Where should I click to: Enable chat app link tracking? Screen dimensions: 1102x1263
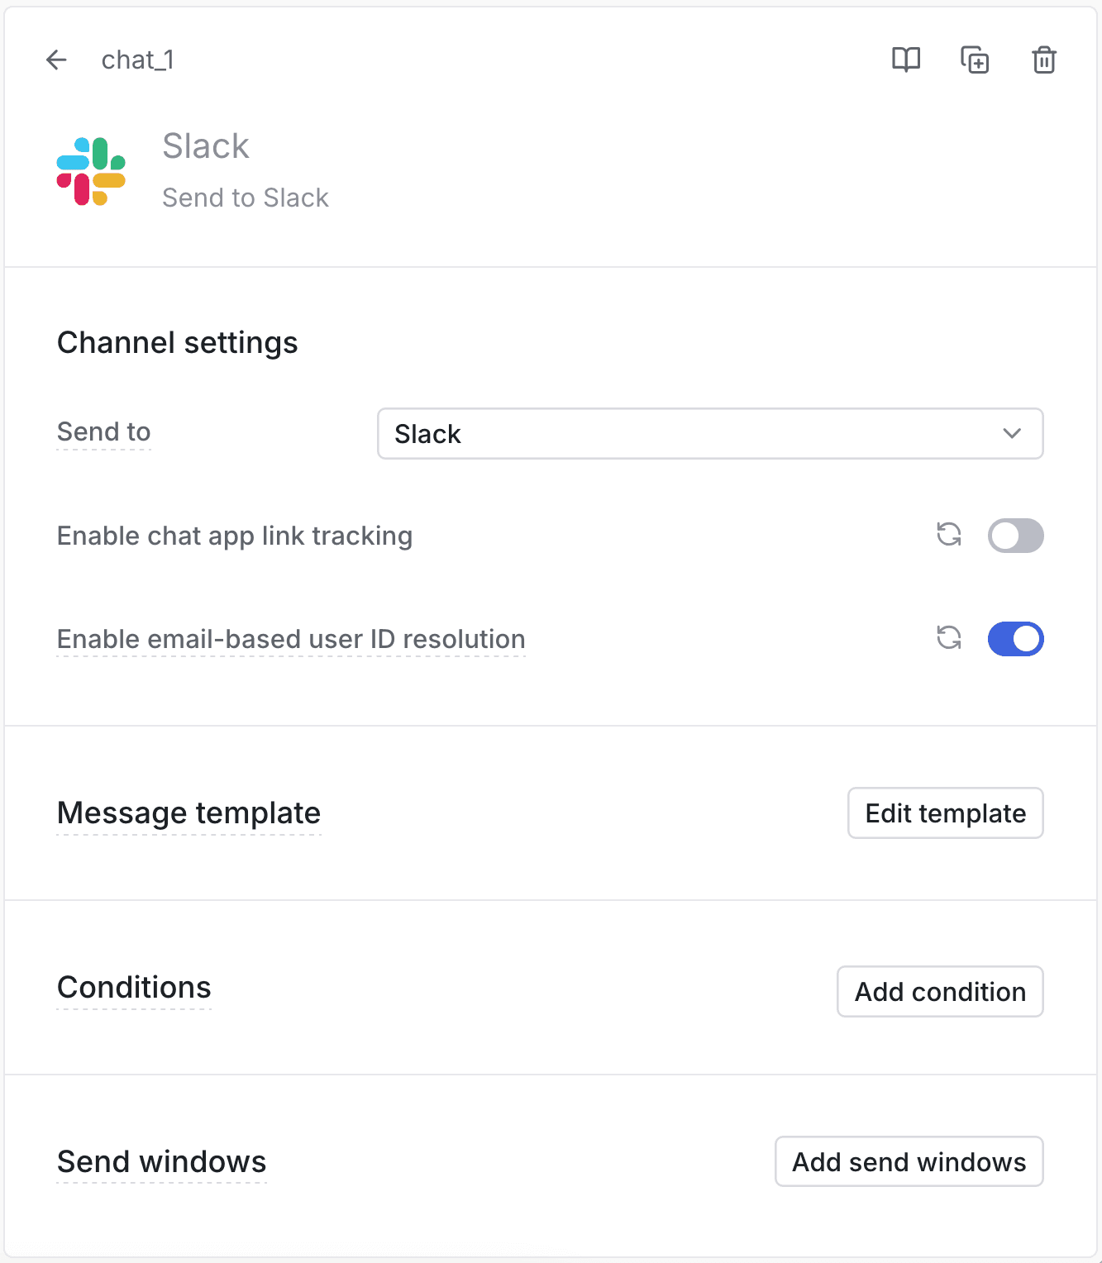1015,536
